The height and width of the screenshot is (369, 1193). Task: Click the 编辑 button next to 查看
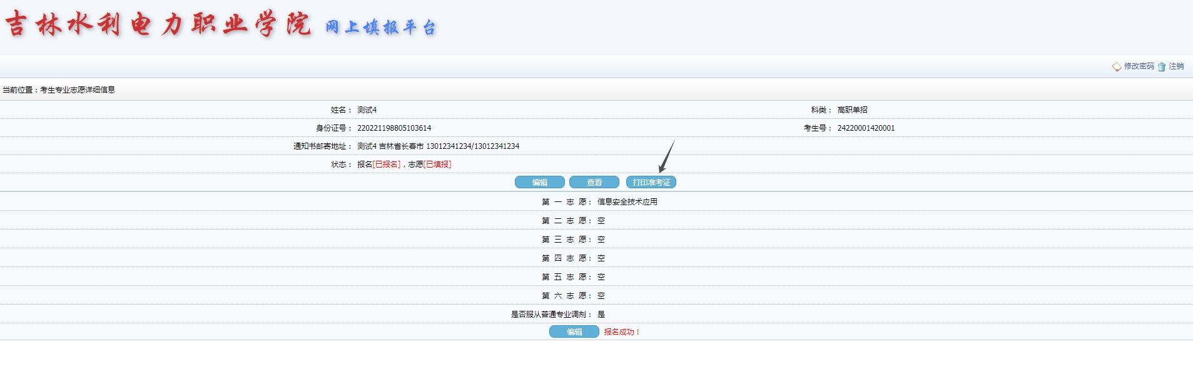539,182
